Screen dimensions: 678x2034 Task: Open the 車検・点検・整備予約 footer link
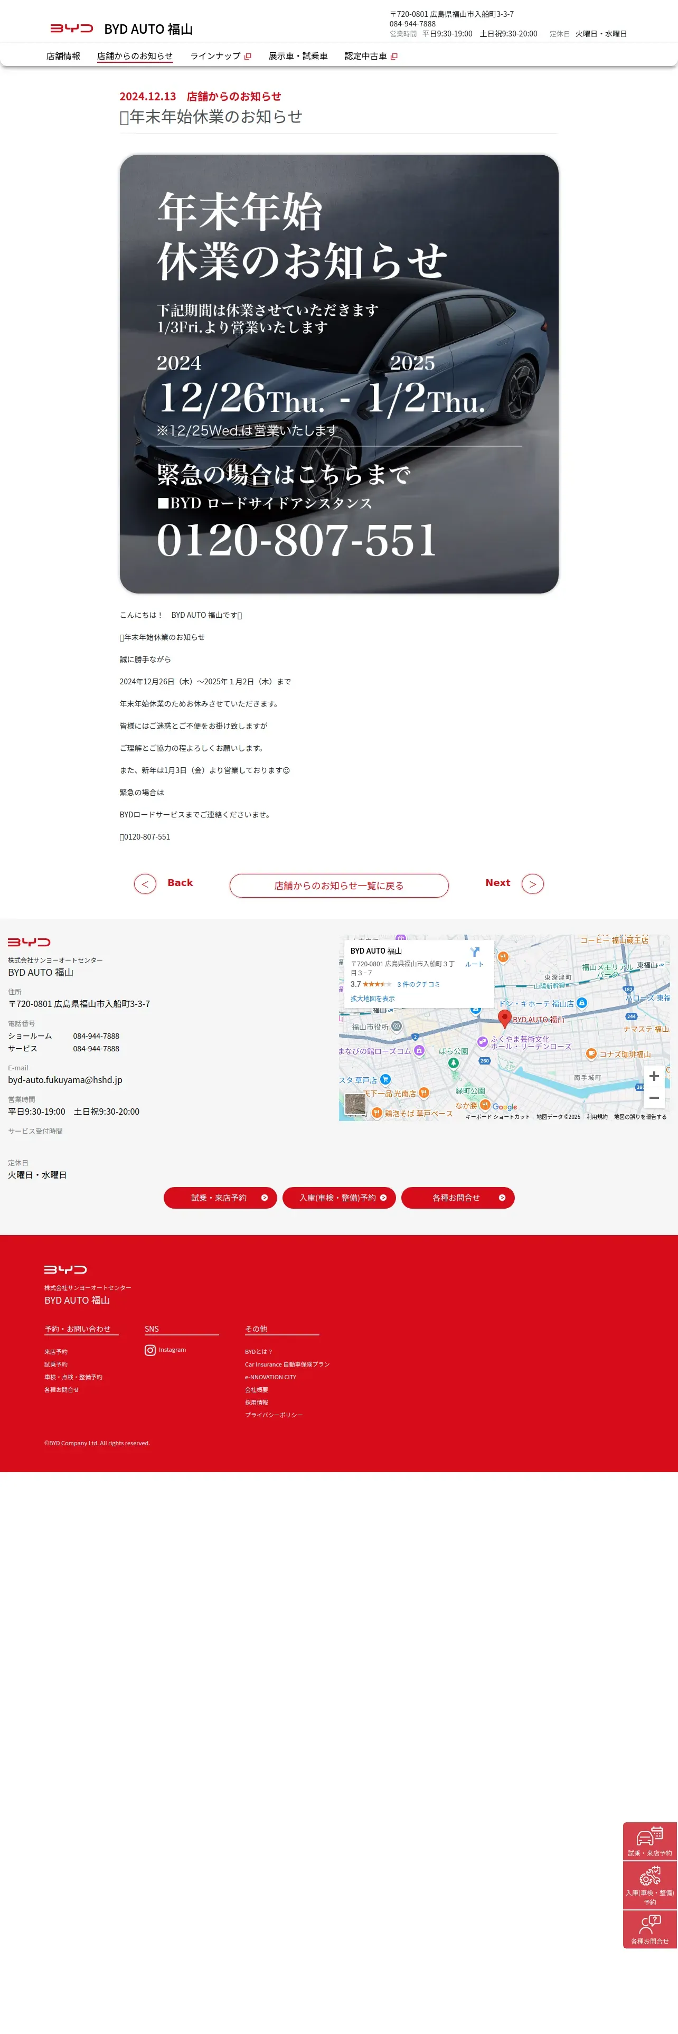73,1377
